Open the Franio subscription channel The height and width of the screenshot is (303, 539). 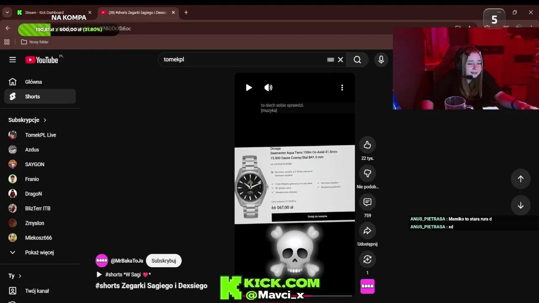40,179
